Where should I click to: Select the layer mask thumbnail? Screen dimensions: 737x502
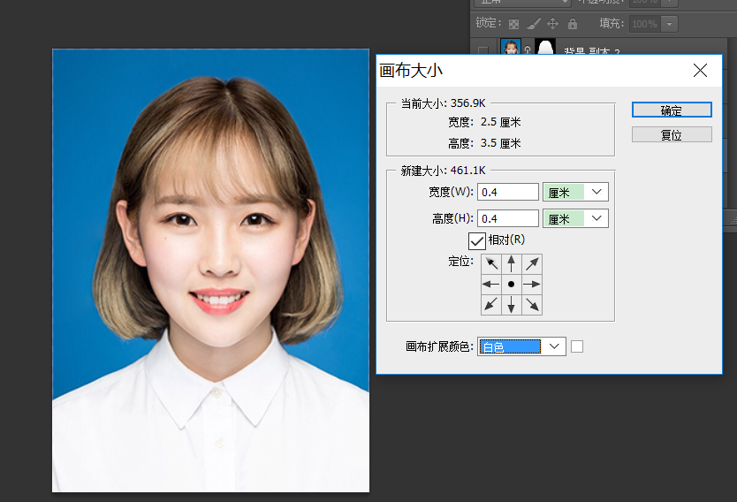pos(545,49)
